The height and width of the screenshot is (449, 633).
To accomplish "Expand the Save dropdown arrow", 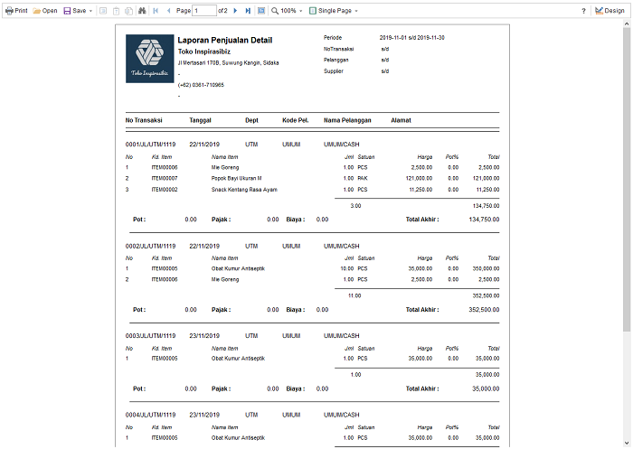I will click(x=90, y=11).
